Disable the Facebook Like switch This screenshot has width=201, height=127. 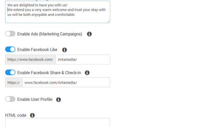[x=10, y=49]
